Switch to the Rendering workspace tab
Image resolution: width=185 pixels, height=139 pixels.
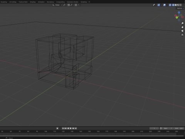pyautogui.click(x=50, y=2)
